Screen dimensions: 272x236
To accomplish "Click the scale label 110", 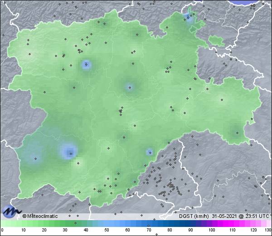I will (x=233, y=230).
